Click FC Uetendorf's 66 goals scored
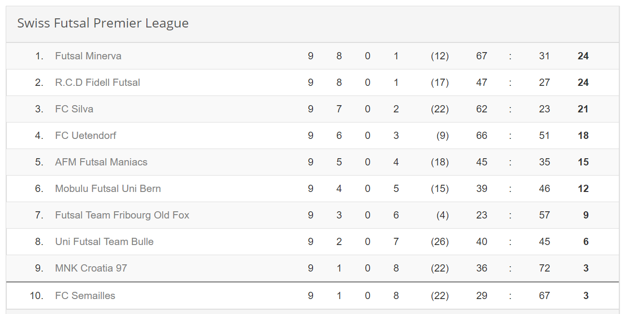Viewport: 628px width, 314px height. 482,136
